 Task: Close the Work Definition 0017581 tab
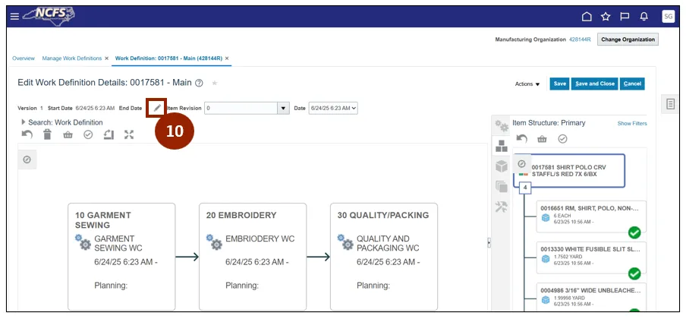tap(227, 58)
